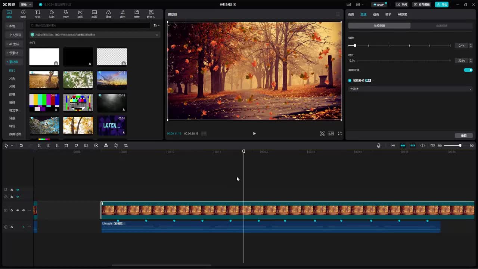This screenshot has width=478, height=269.
Task: Click the undo arrow in timeline toolbar
Action: coord(21,145)
